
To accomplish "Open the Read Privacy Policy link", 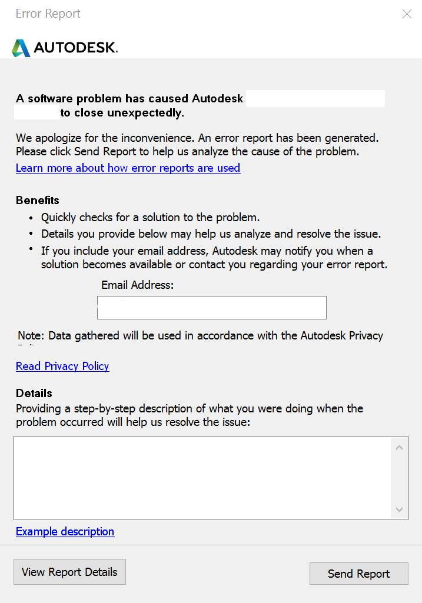I will pos(62,367).
